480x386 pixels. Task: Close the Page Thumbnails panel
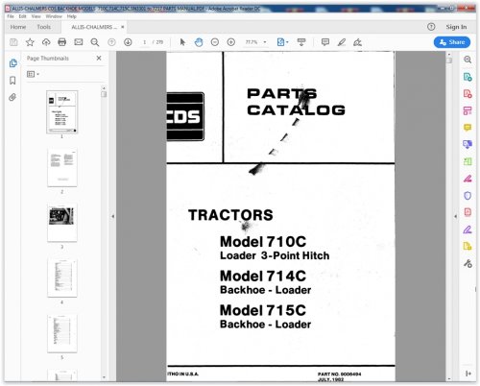point(99,58)
